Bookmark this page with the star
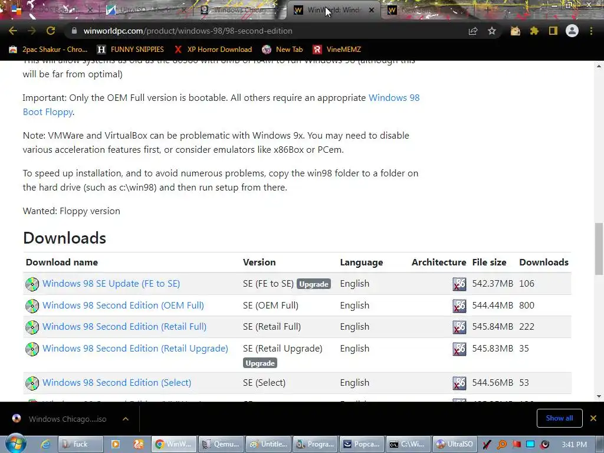The width and height of the screenshot is (604, 453). pos(492,31)
